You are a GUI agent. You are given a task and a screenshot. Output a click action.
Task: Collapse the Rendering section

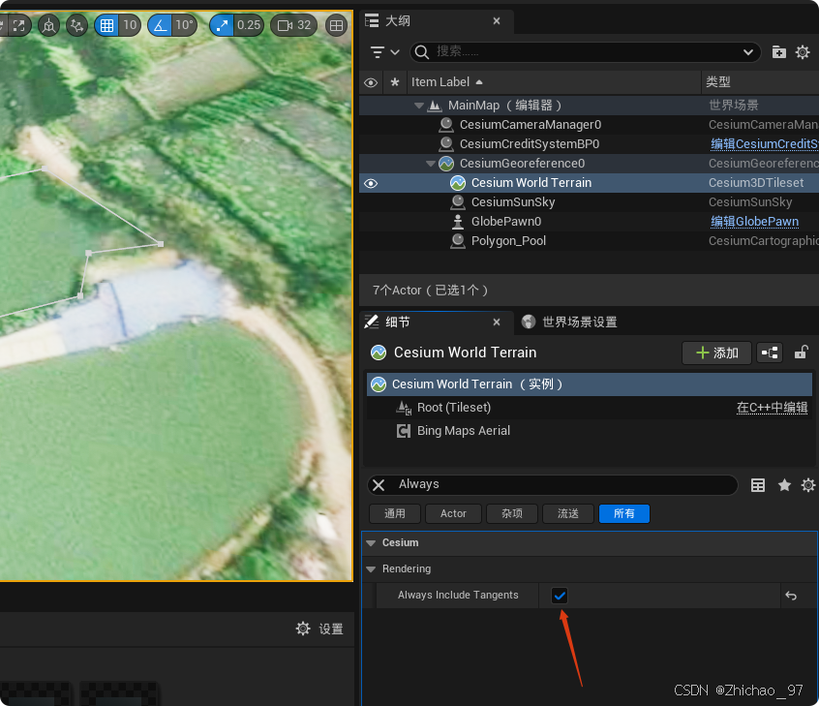[x=371, y=569]
